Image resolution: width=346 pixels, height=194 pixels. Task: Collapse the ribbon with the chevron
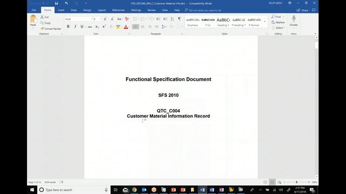tap(315, 33)
